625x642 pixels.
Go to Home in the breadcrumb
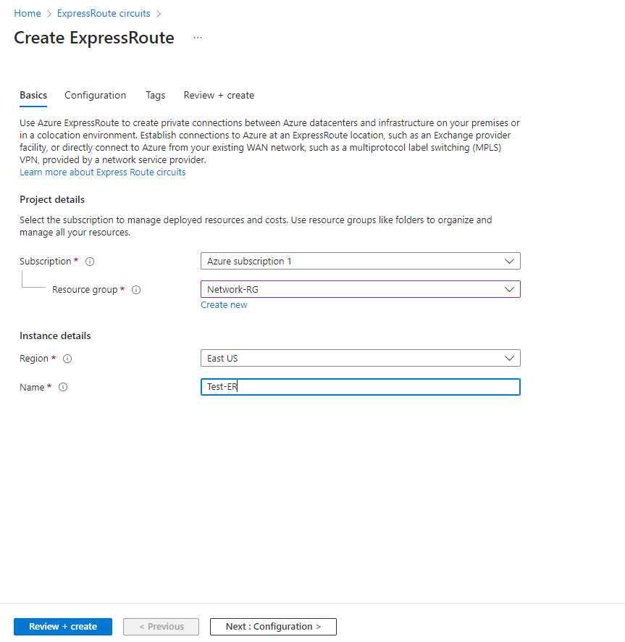tap(28, 13)
